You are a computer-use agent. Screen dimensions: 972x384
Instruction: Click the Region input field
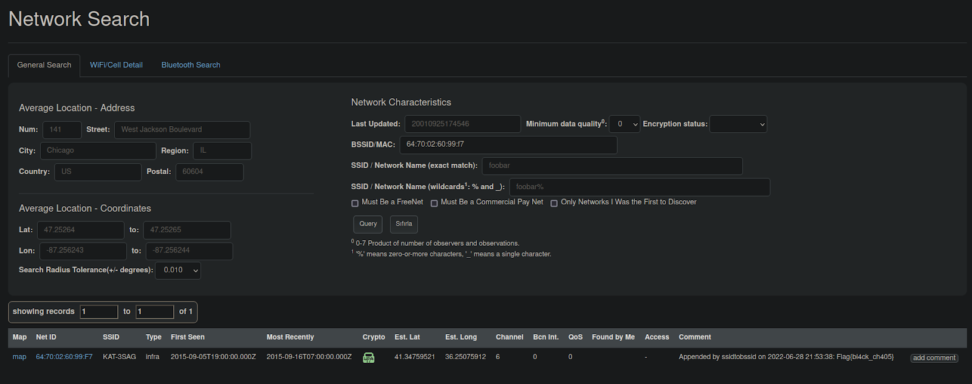(222, 150)
